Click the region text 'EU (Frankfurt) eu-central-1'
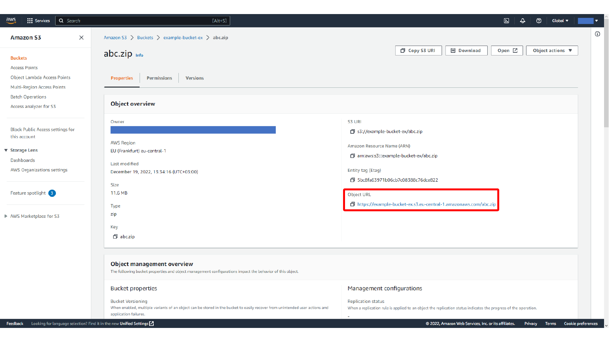 [138, 151]
